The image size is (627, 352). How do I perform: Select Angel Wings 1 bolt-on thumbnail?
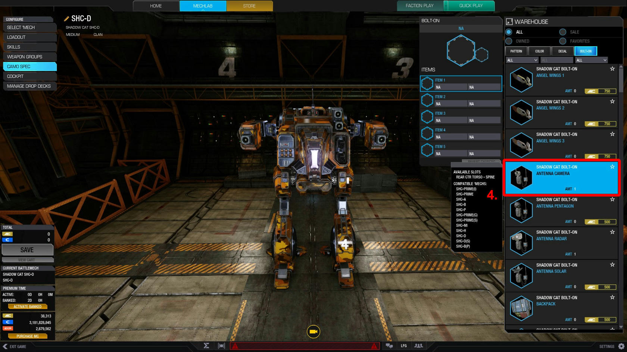pyautogui.click(x=521, y=80)
